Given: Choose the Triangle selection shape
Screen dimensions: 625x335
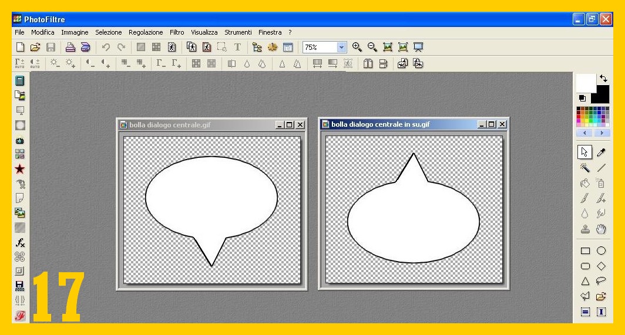Looking at the screenshot, I should [585, 281].
